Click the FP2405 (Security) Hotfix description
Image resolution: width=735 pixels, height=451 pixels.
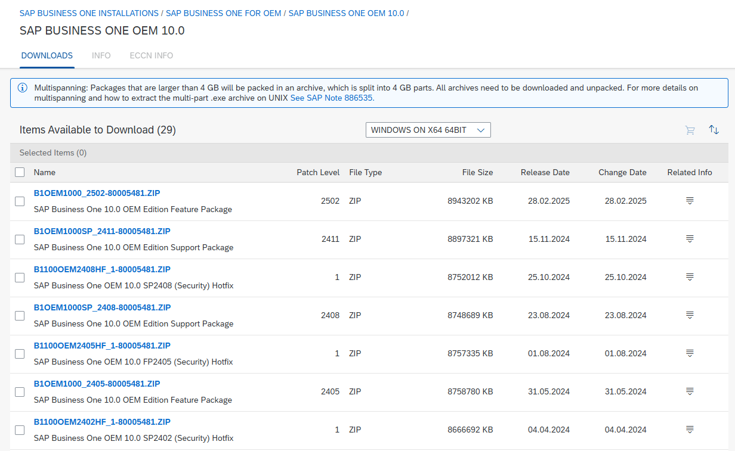pyautogui.click(x=134, y=362)
